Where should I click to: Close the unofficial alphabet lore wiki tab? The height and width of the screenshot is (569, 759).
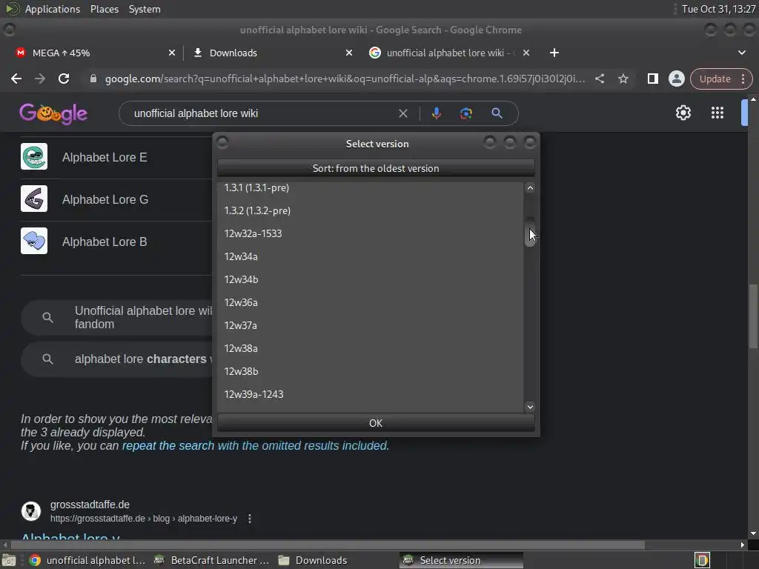[526, 53]
